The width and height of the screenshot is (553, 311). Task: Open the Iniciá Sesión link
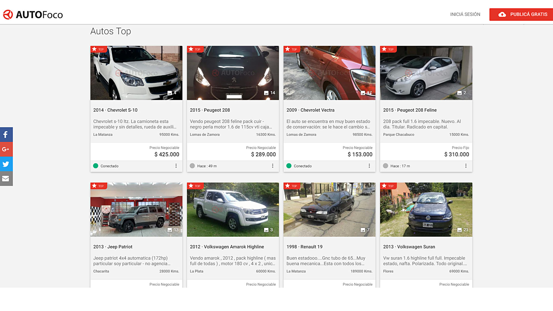tap(465, 14)
